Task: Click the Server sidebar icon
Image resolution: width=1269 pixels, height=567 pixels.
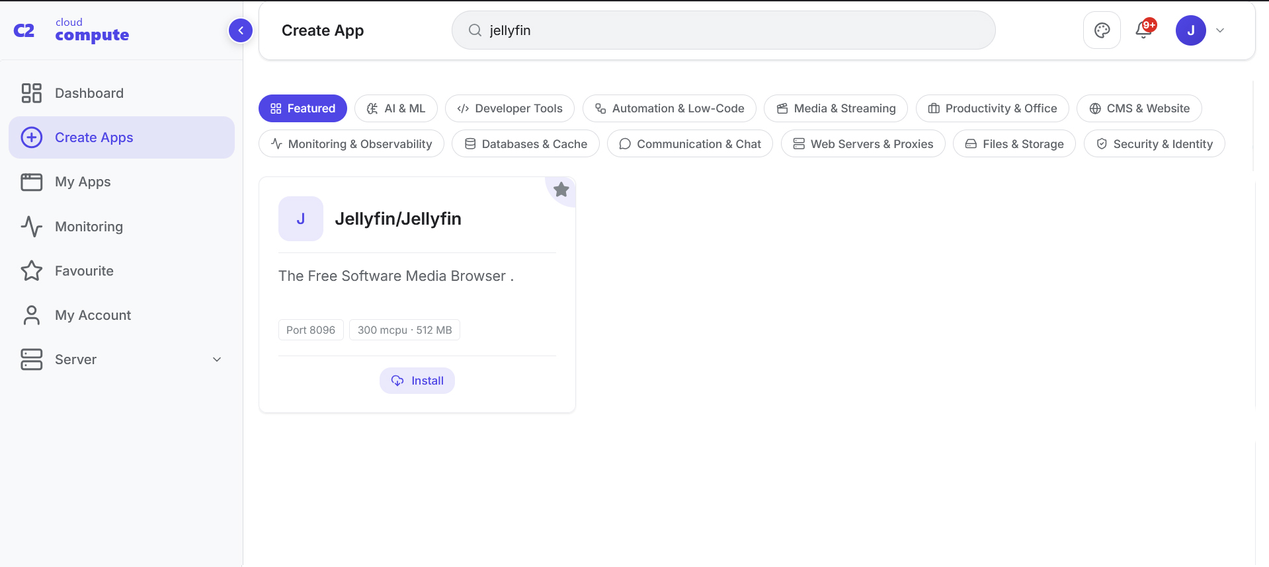Action: pyautogui.click(x=32, y=359)
